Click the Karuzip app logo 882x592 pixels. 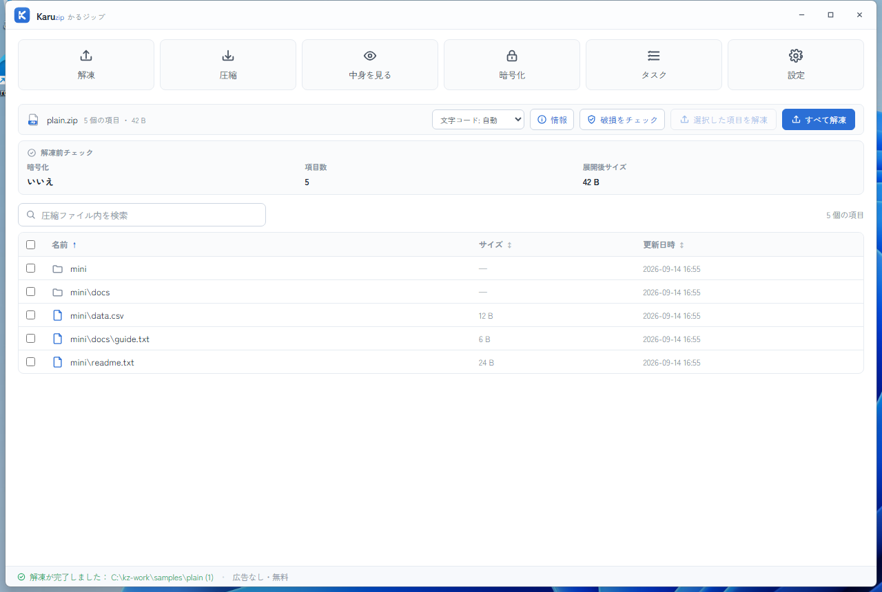(x=22, y=15)
